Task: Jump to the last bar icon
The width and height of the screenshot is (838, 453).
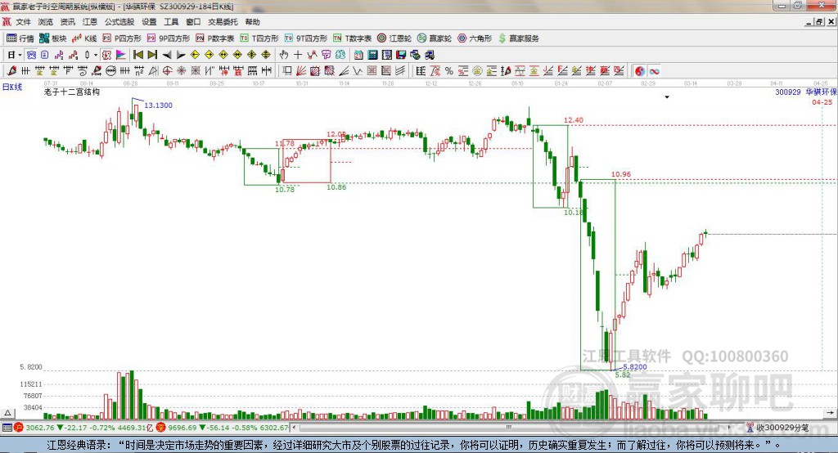Action: tap(152, 55)
